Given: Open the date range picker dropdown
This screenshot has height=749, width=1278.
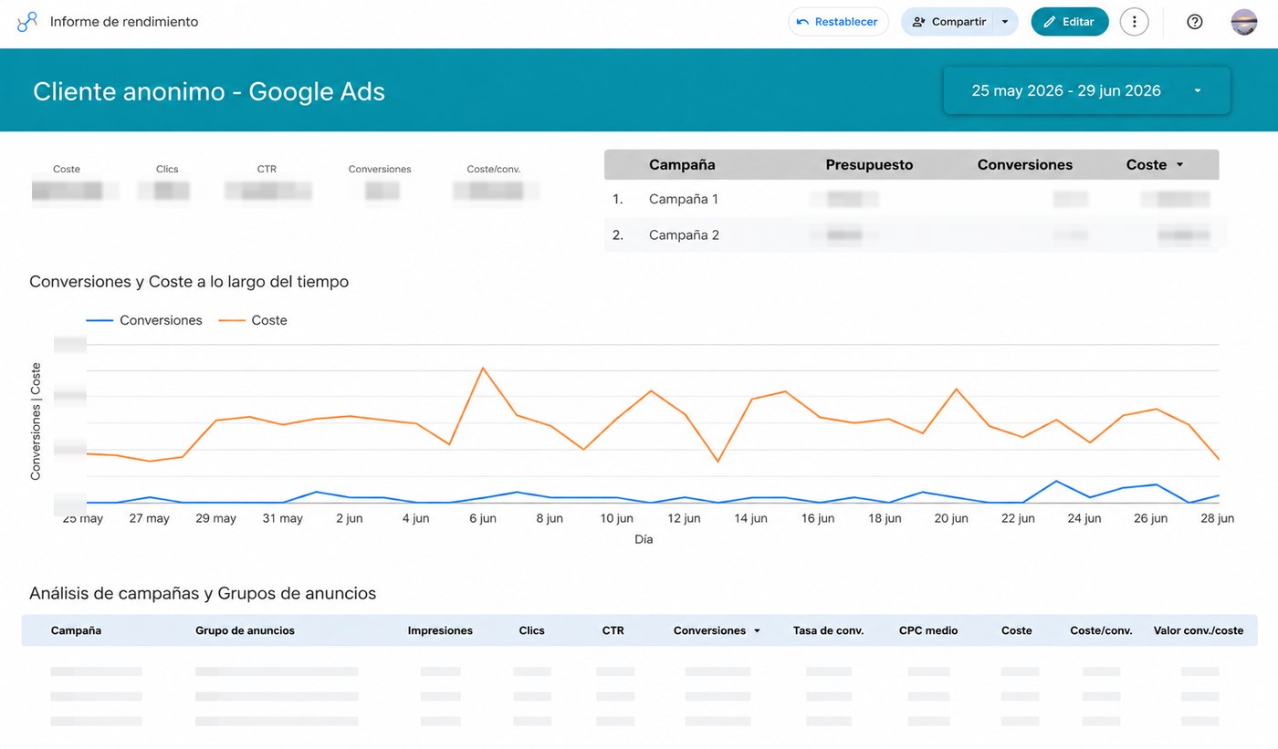Looking at the screenshot, I should (1086, 90).
